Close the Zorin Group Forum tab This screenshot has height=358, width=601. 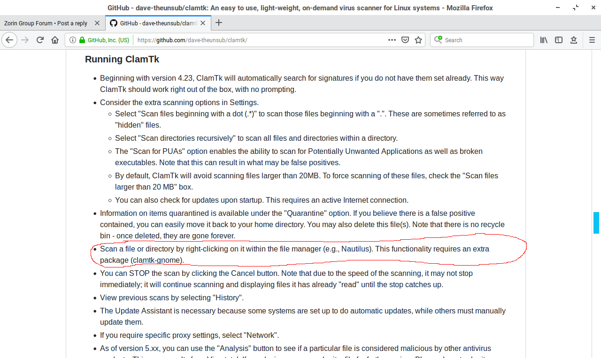point(97,23)
